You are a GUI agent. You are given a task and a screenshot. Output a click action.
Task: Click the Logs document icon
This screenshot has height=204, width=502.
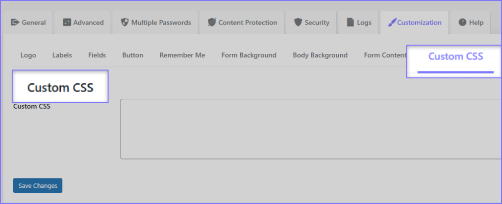click(x=350, y=23)
